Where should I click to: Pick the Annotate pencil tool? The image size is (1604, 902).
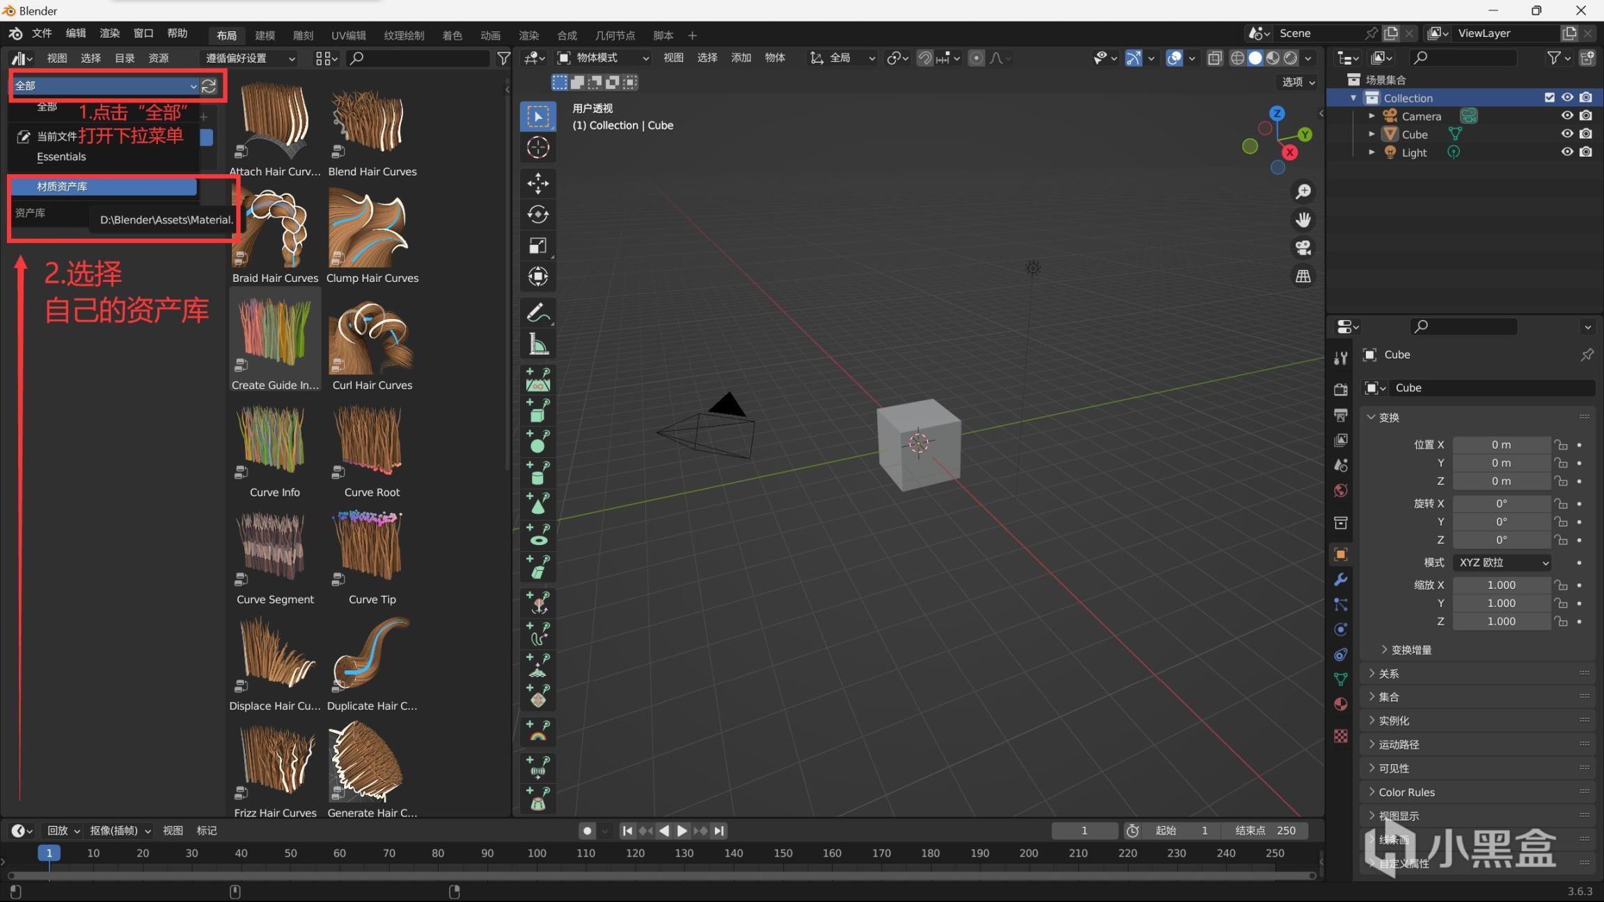[x=537, y=313]
